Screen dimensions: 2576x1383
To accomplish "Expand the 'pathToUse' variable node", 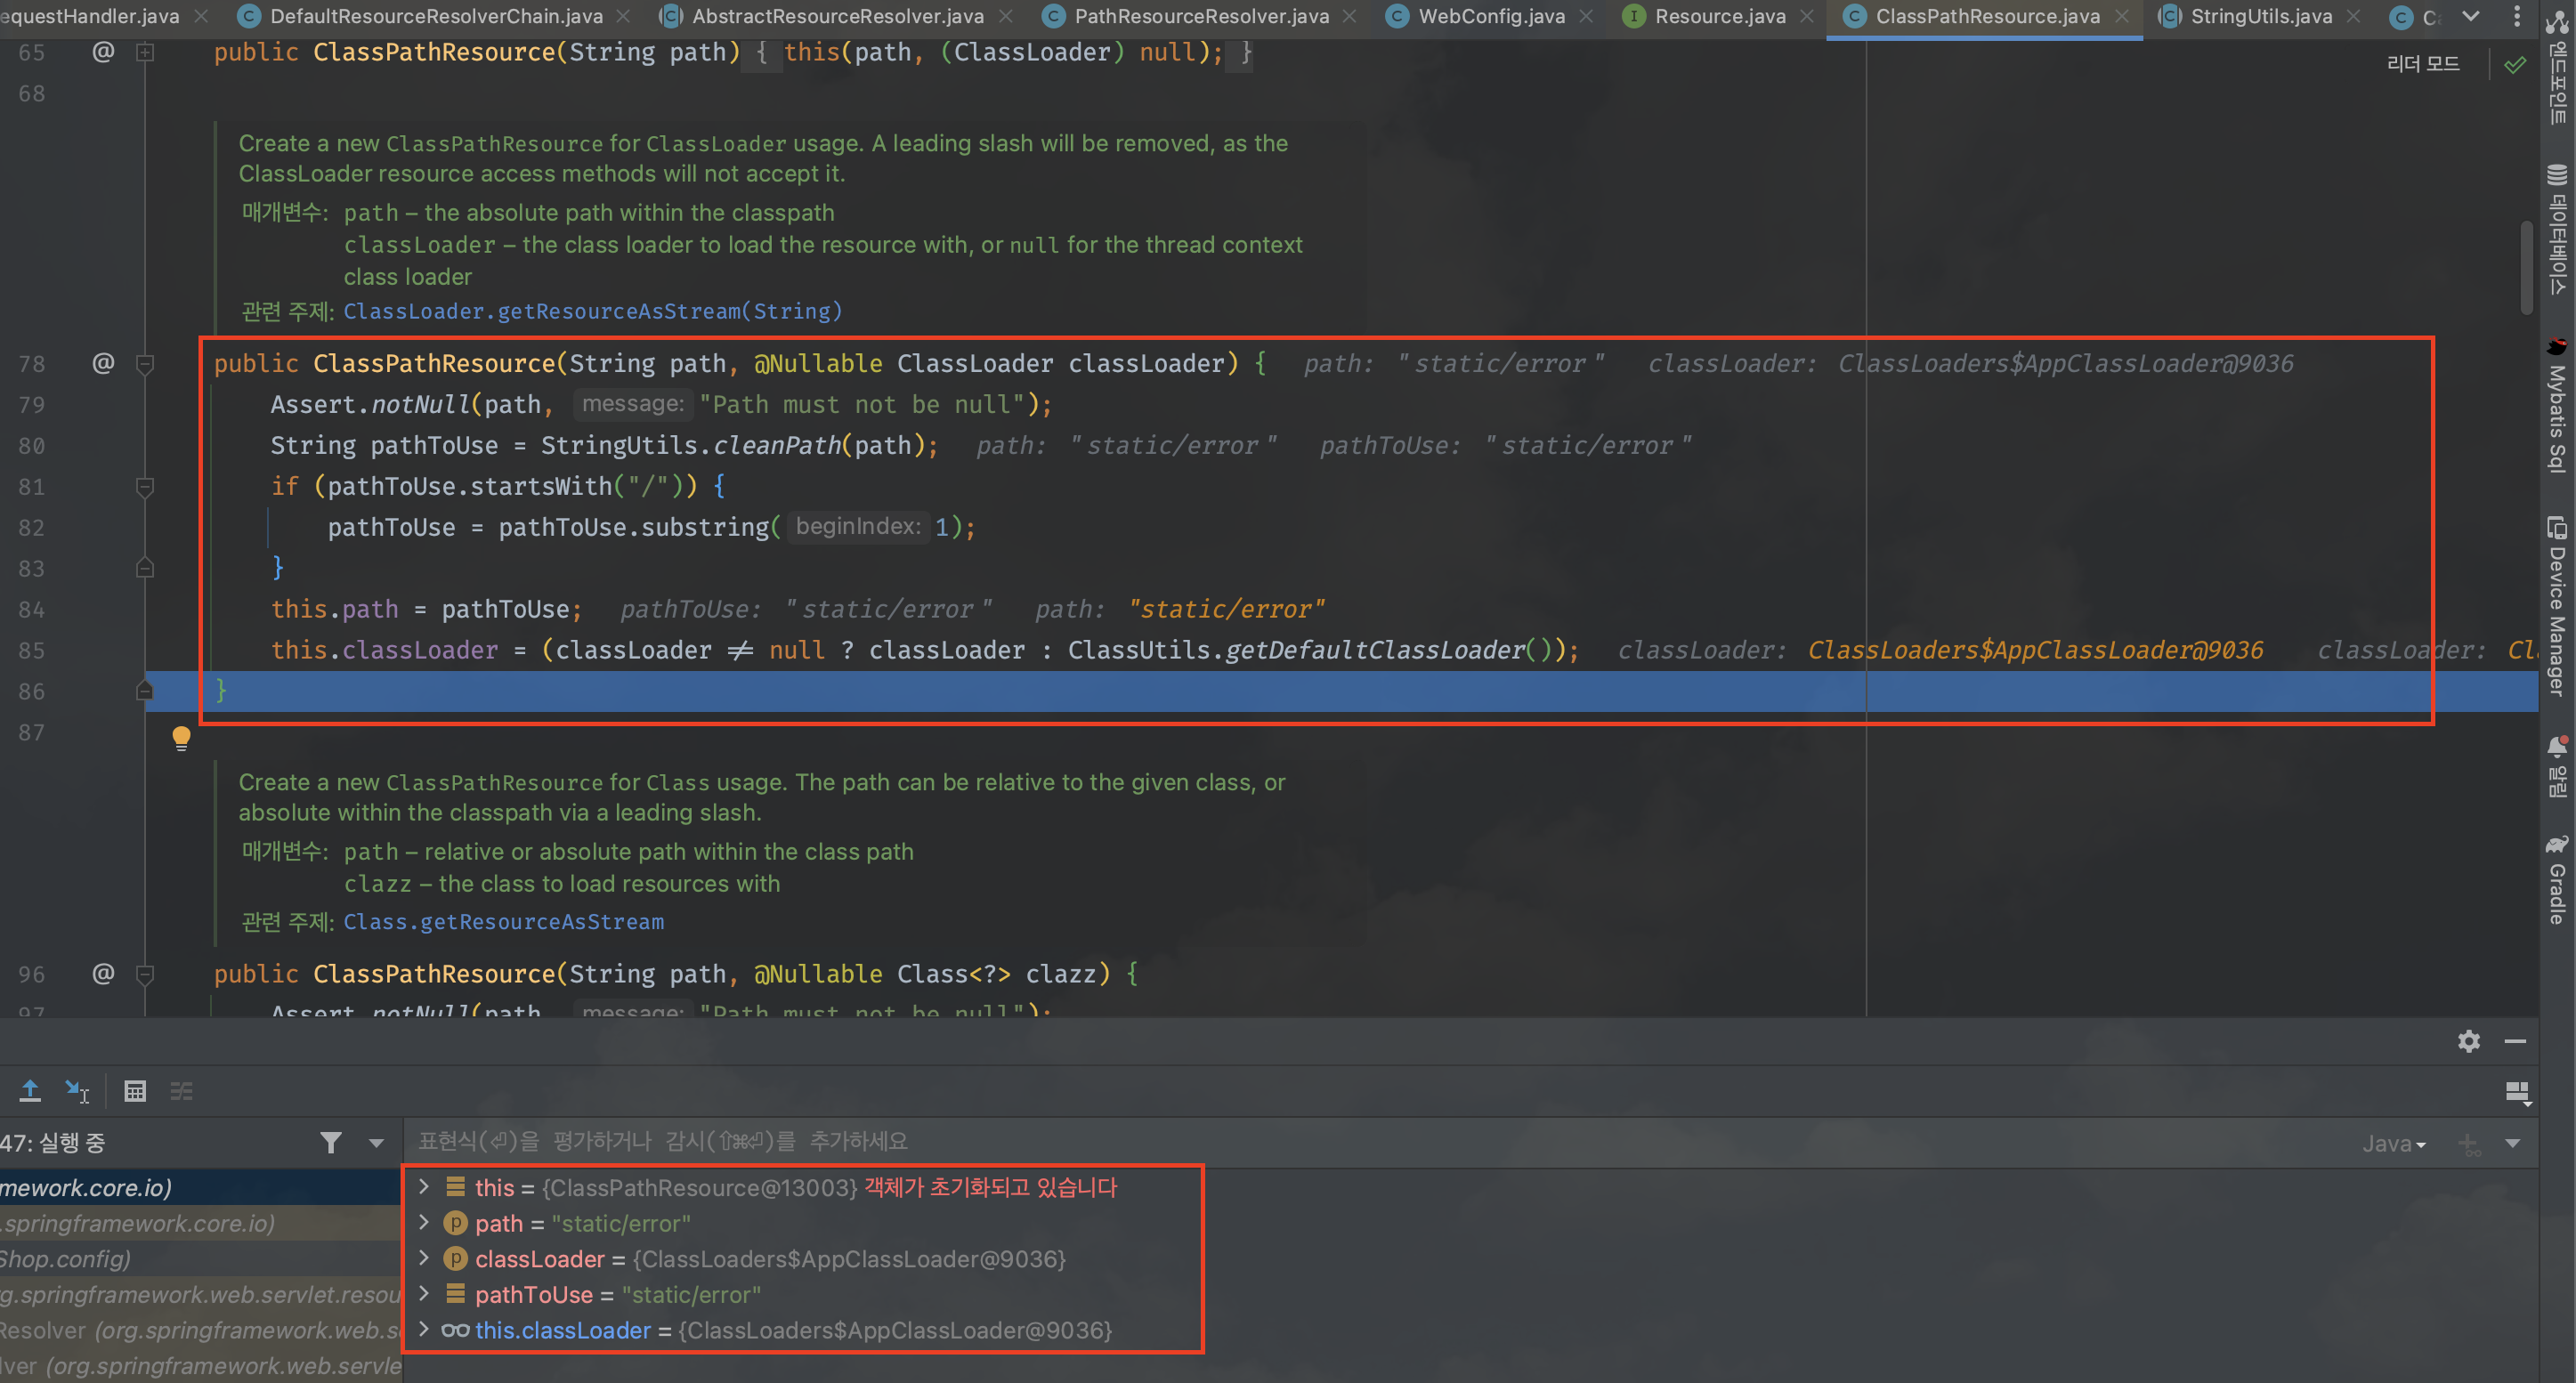I will coord(423,1294).
